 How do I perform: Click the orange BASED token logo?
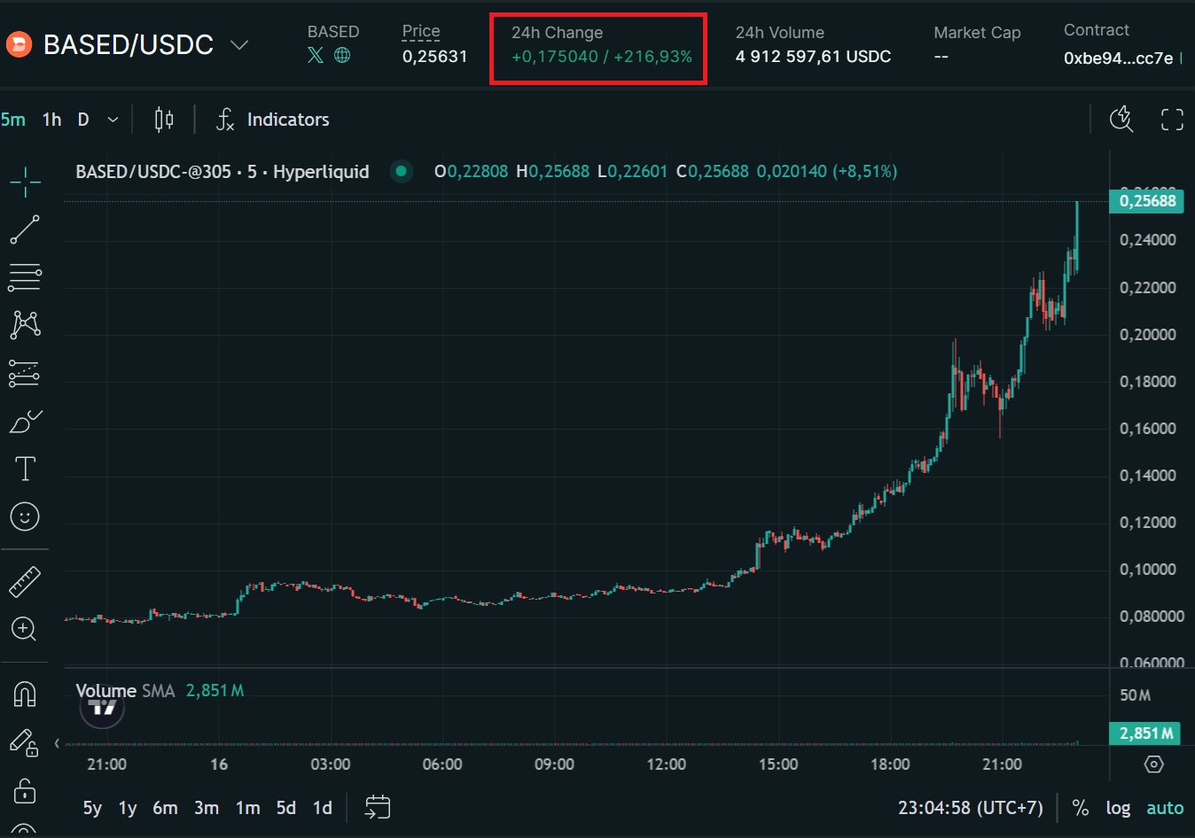[x=19, y=44]
